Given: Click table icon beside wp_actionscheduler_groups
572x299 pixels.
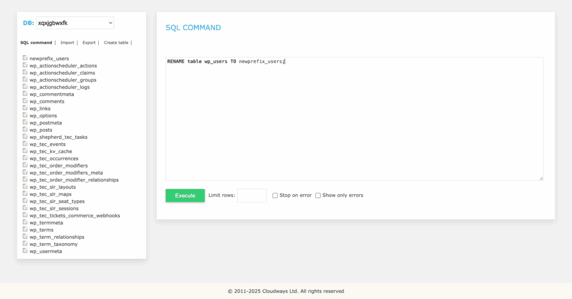Looking at the screenshot, I should click(25, 79).
